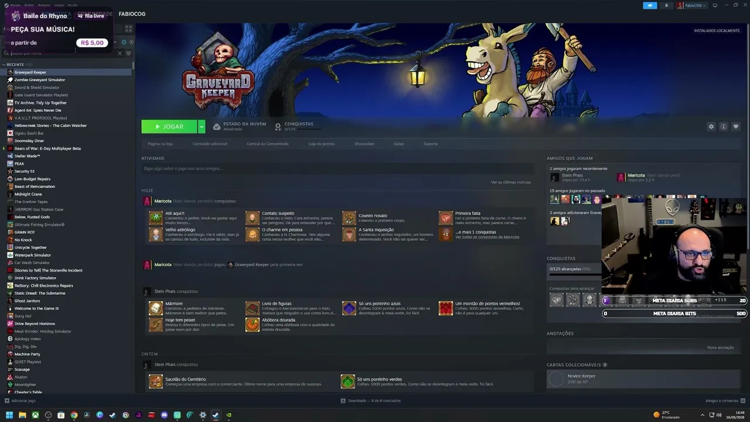Go to FABIOCOG profile navigation
Image resolution: width=750 pixels, height=422 pixels.
point(132,13)
